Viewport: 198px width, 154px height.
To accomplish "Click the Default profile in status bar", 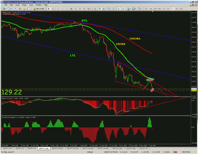I will (x=90, y=152).
